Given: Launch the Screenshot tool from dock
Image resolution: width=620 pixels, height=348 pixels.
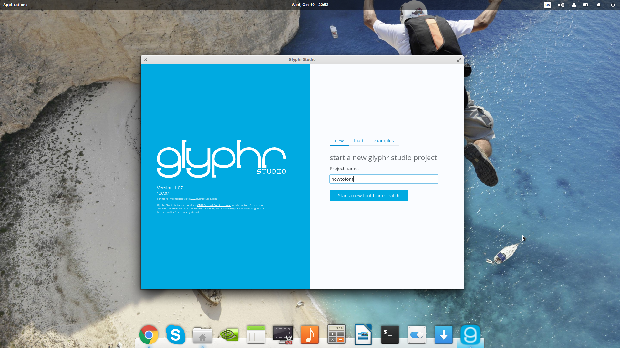Looking at the screenshot, I should pyautogui.click(x=283, y=335).
